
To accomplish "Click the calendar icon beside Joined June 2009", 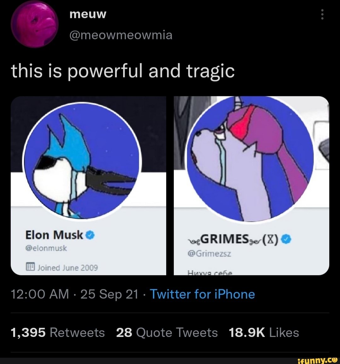I will point(30,267).
